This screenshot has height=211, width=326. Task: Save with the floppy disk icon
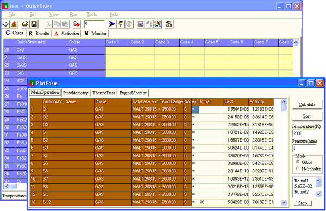coord(34,24)
